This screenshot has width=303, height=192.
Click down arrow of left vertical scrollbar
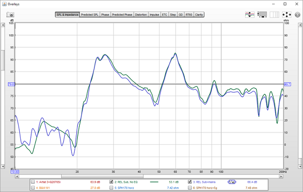(x=3, y=166)
